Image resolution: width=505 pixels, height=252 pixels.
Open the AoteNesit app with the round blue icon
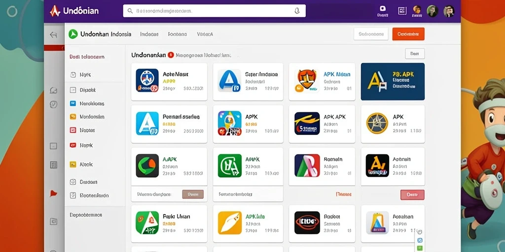169,82
